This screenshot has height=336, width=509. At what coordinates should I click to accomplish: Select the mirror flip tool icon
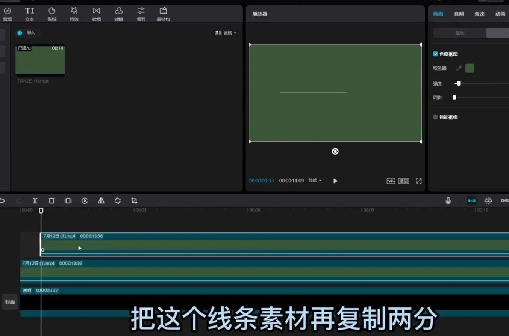[x=101, y=201]
